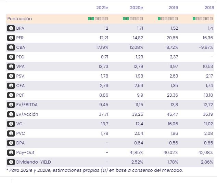Show info for the PCF ratio
This screenshot has width=217, height=183.
point(11,95)
